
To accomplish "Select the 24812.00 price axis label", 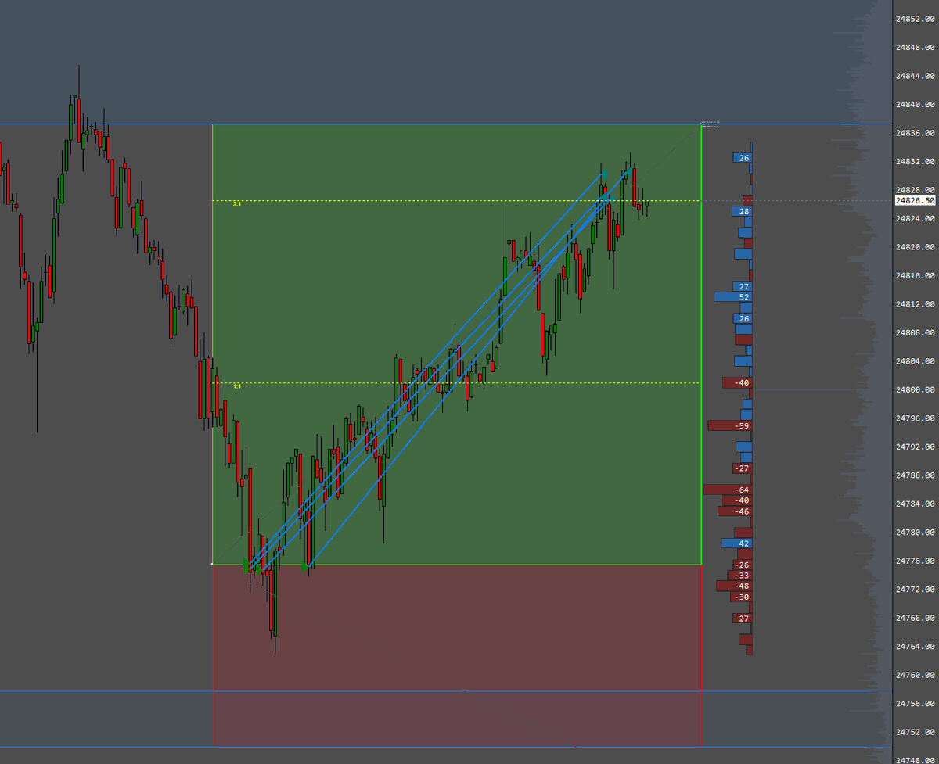I will click(x=916, y=304).
